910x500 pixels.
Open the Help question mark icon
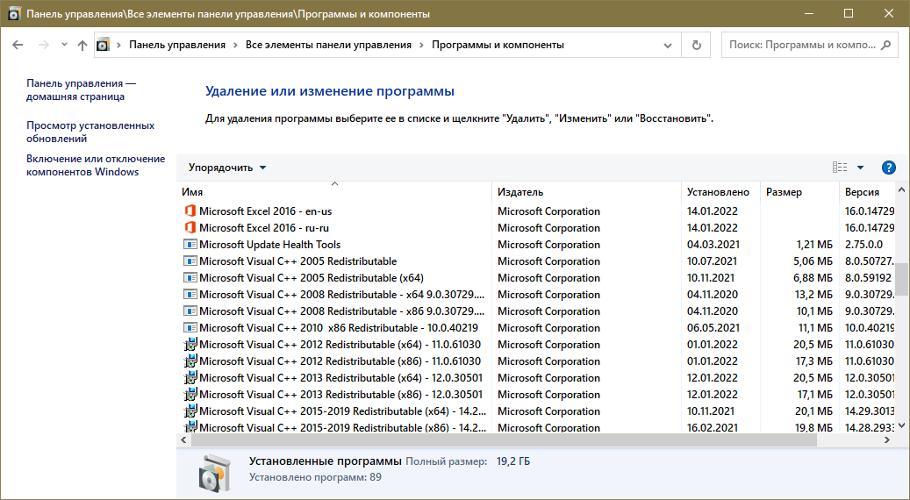click(x=888, y=168)
